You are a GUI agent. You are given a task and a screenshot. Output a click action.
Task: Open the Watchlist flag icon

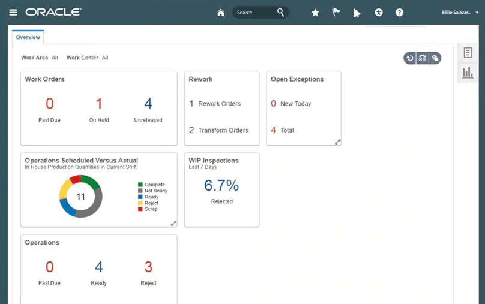[336, 13]
